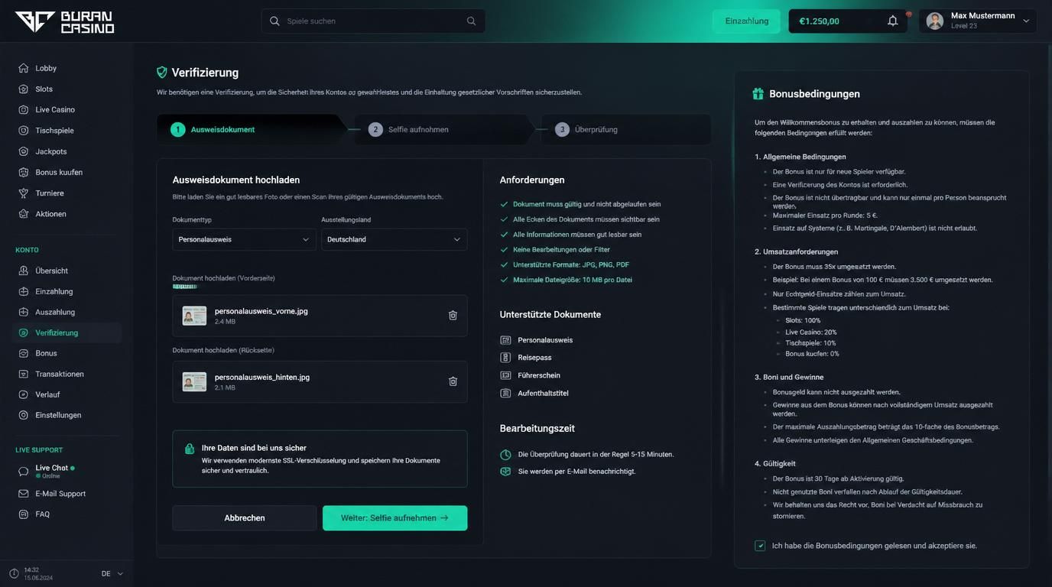
Task: Click the €1.250,00 balance display
Action: [820, 21]
